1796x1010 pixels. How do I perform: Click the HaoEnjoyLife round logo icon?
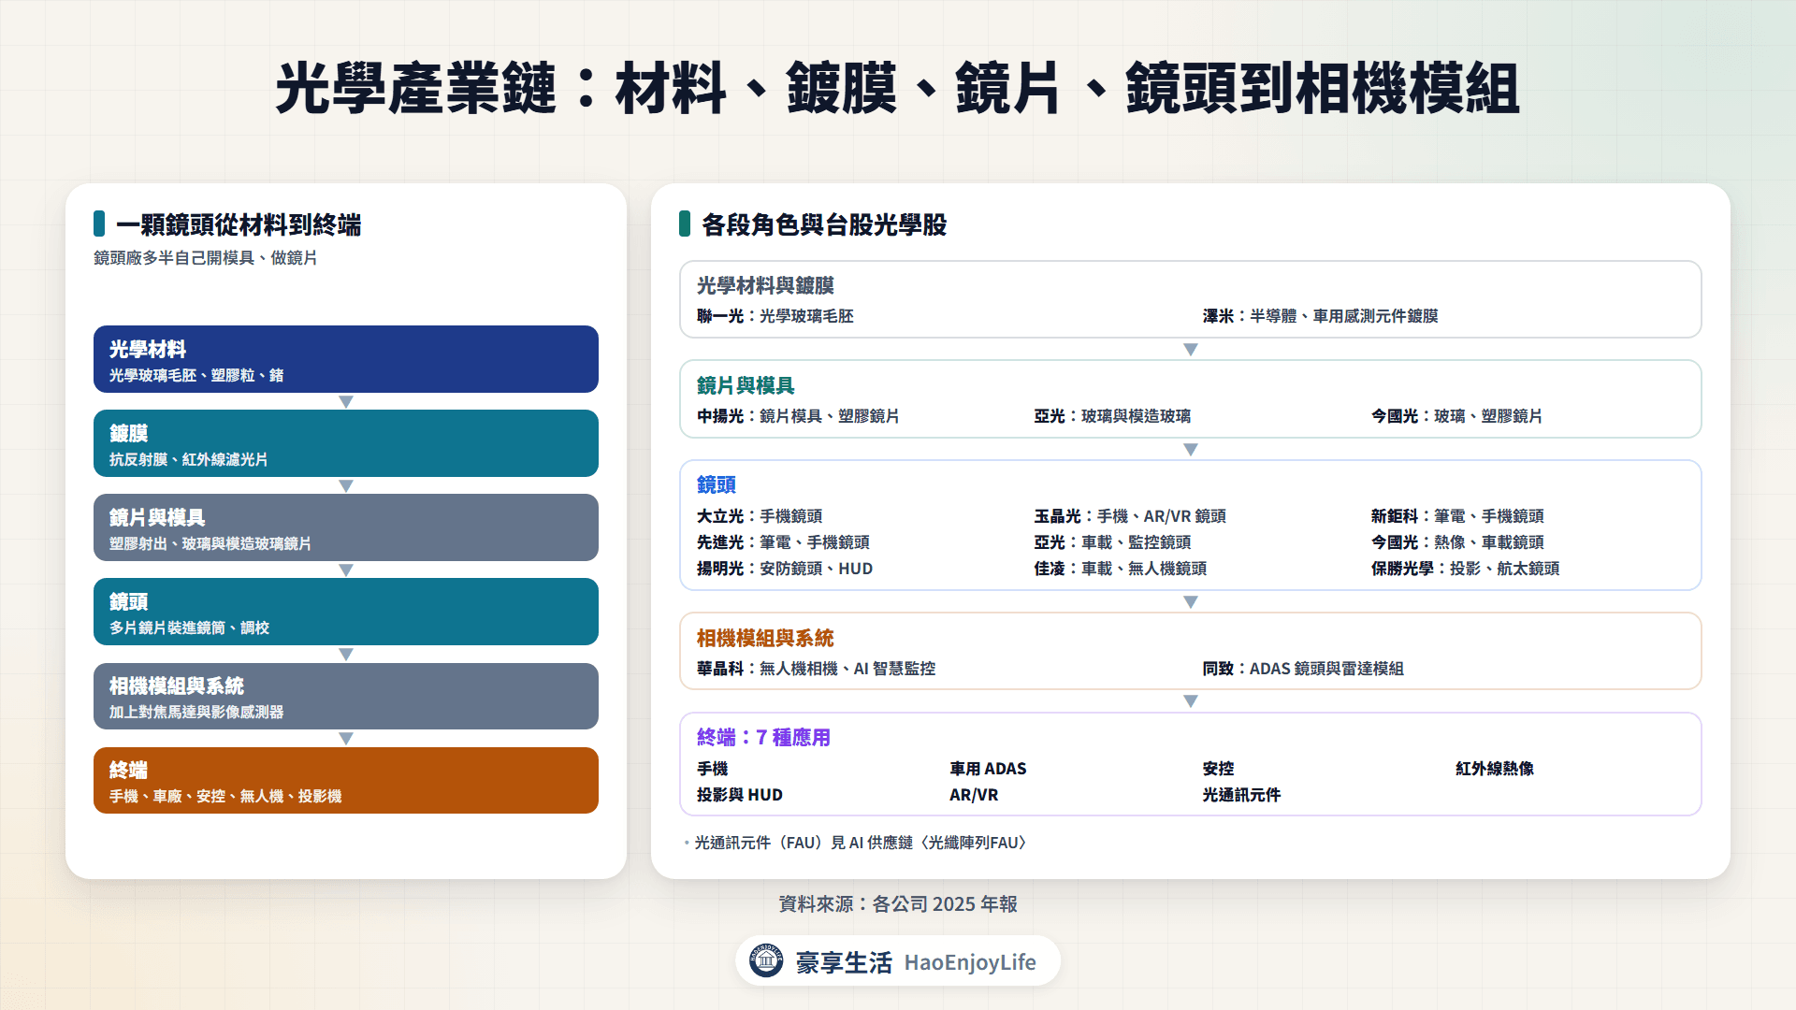(x=766, y=960)
